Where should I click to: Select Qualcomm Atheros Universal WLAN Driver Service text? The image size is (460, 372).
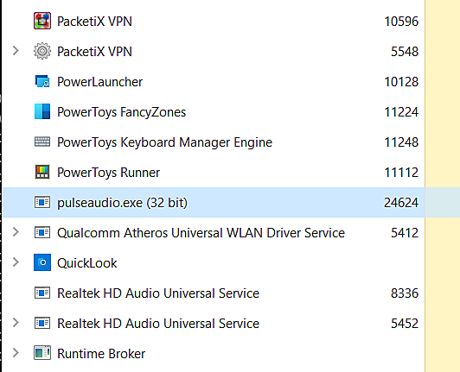pyautogui.click(x=201, y=233)
